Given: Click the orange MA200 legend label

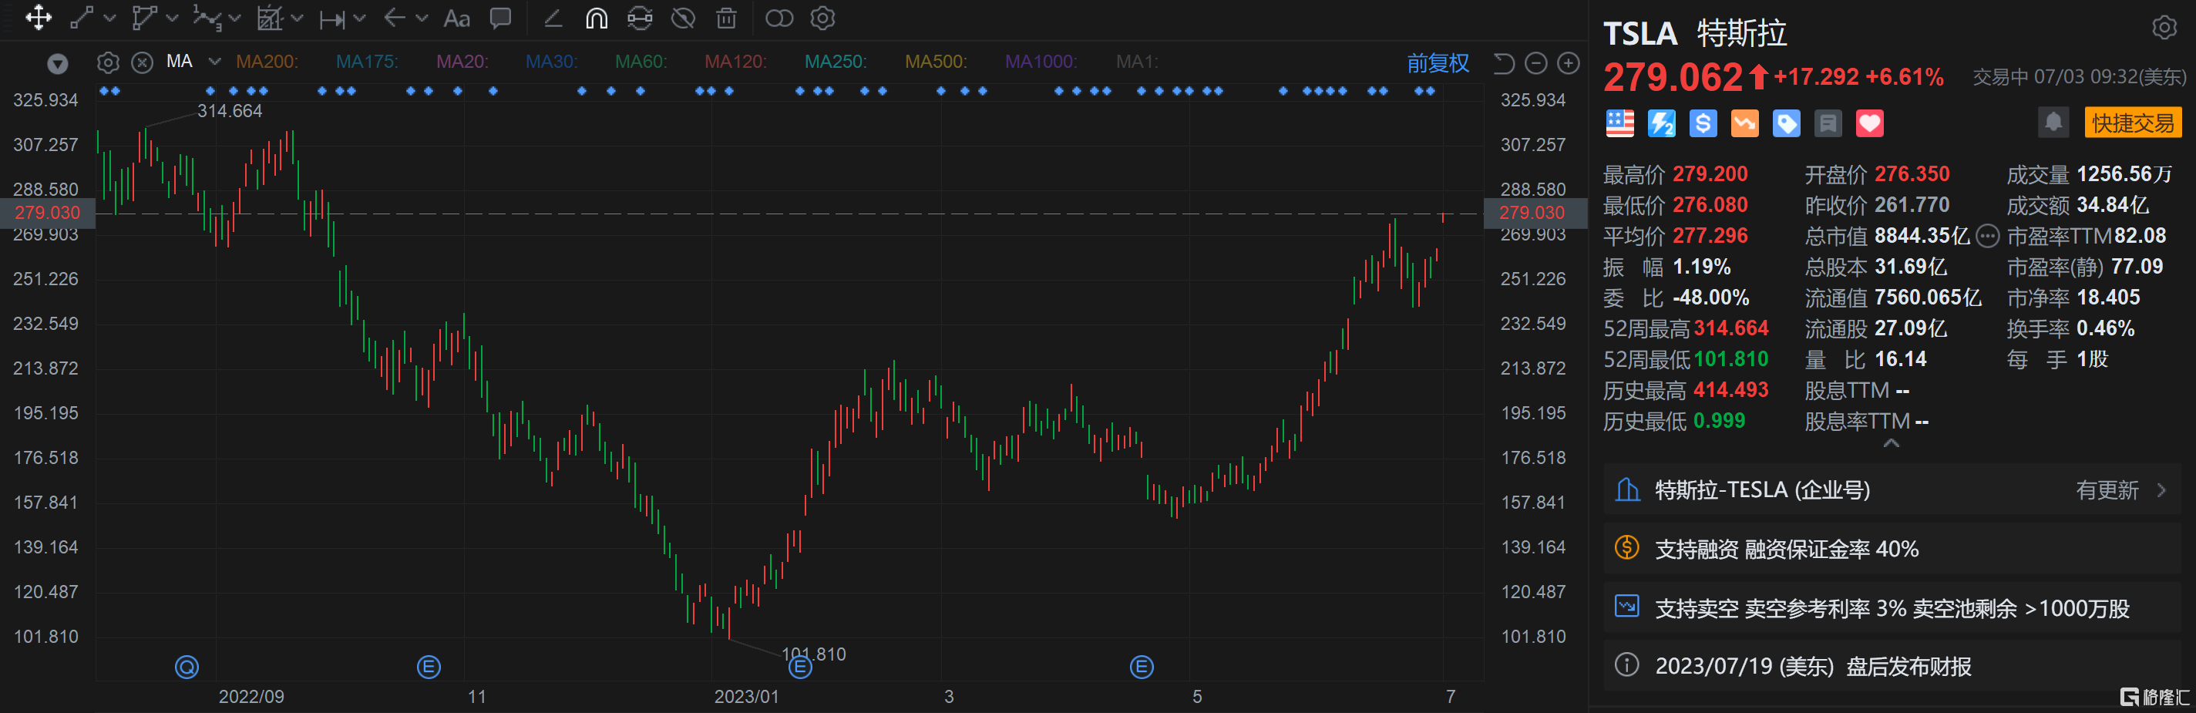Looking at the screenshot, I should [267, 62].
